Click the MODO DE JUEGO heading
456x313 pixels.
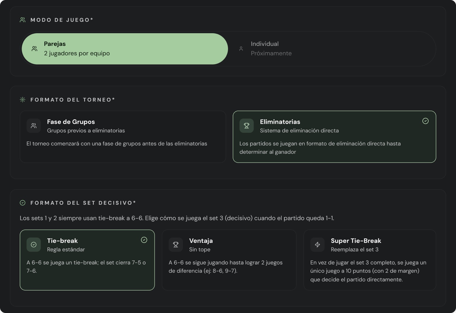(x=62, y=20)
